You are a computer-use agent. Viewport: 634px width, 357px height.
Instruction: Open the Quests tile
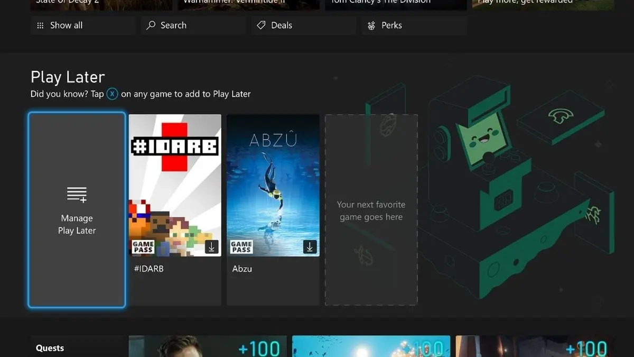tap(77, 346)
